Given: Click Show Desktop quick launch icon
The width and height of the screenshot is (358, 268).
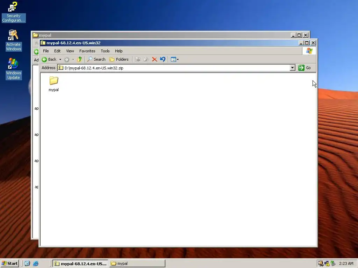Looking at the screenshot, I should tap(27, 263).
